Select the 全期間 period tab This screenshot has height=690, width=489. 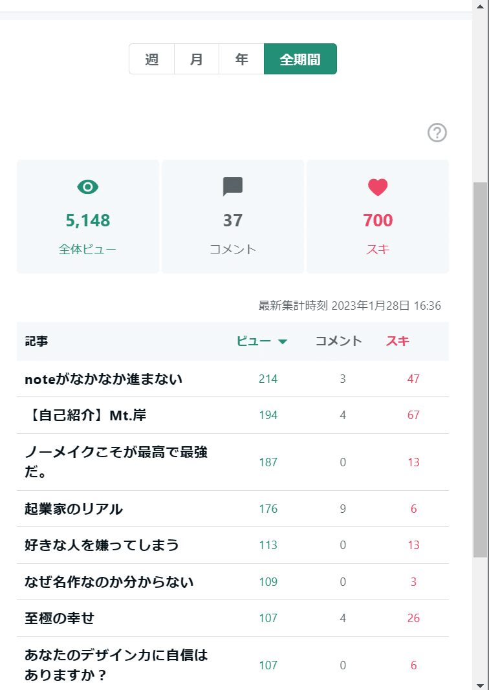click(x=300, y=59)
